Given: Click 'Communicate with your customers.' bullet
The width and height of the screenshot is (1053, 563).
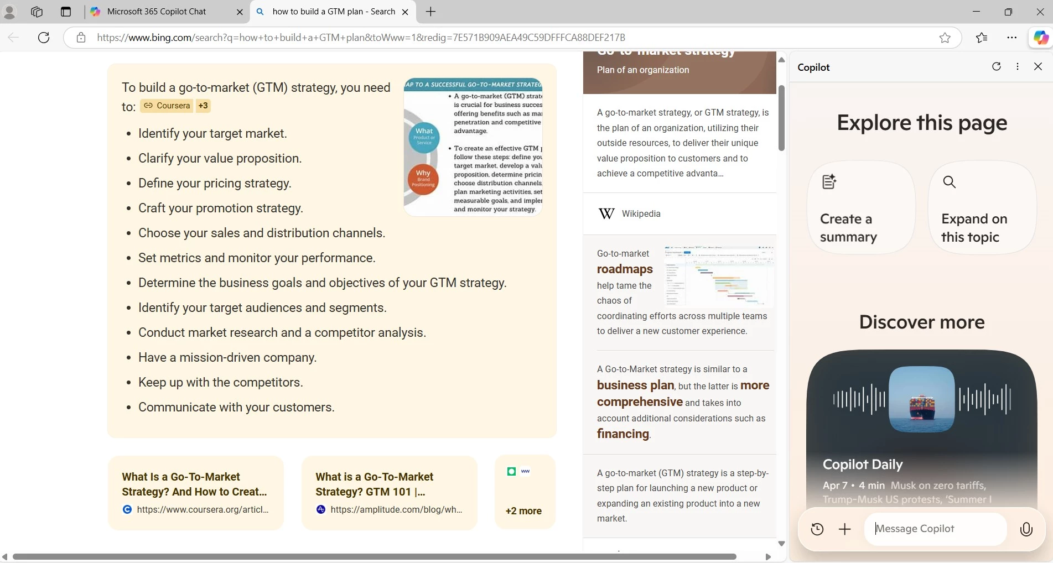Looking at the screenshot, I should [x=236, y=408].
